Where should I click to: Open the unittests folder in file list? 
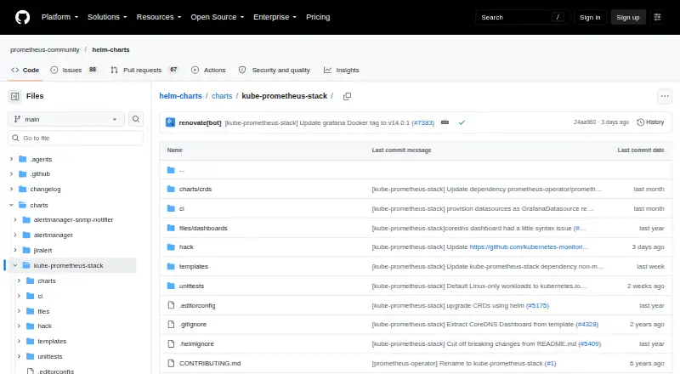pyautogui.click(x=191, y=286)
